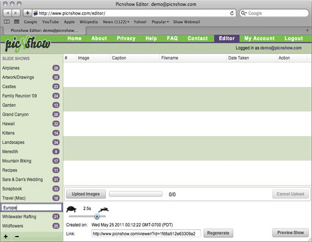Click the Upload Images button

point(86,194)
